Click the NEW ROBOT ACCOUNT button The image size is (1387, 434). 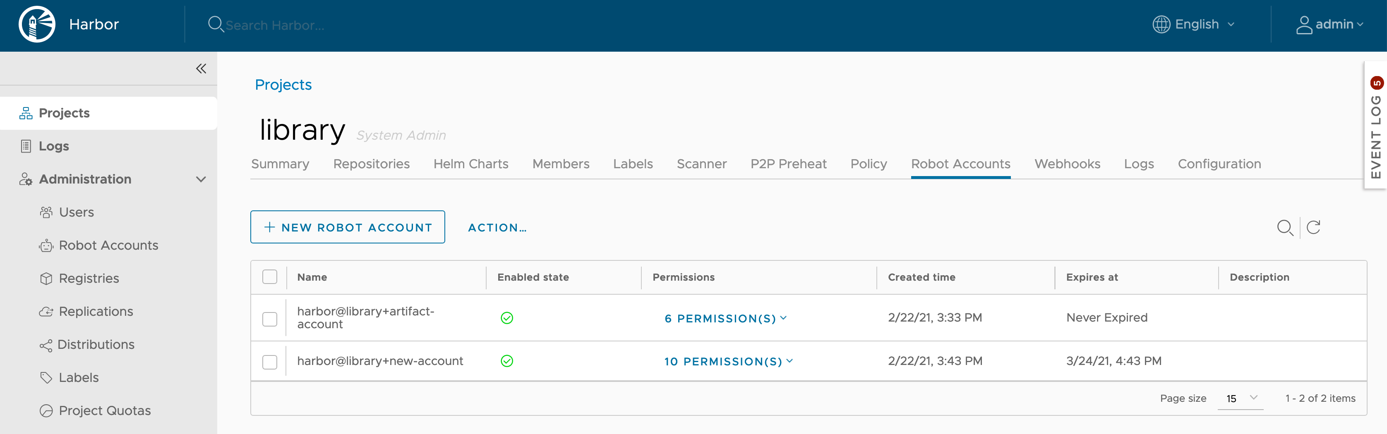(x=347, y=227)
